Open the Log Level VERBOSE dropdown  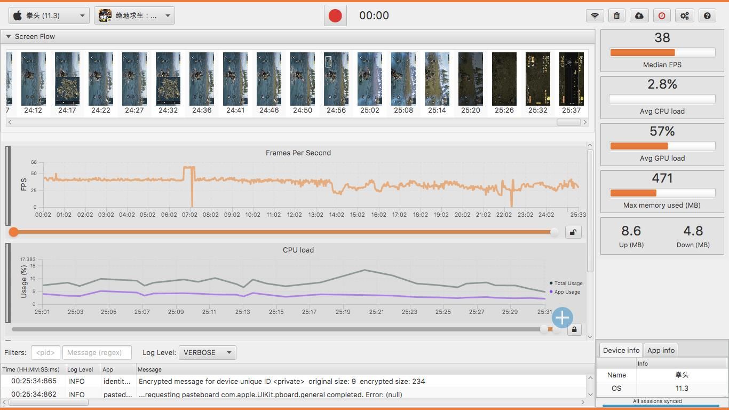click(207, 352)
